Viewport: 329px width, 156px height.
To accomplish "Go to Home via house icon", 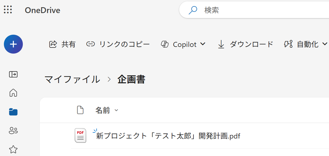I will pos(13,93).
